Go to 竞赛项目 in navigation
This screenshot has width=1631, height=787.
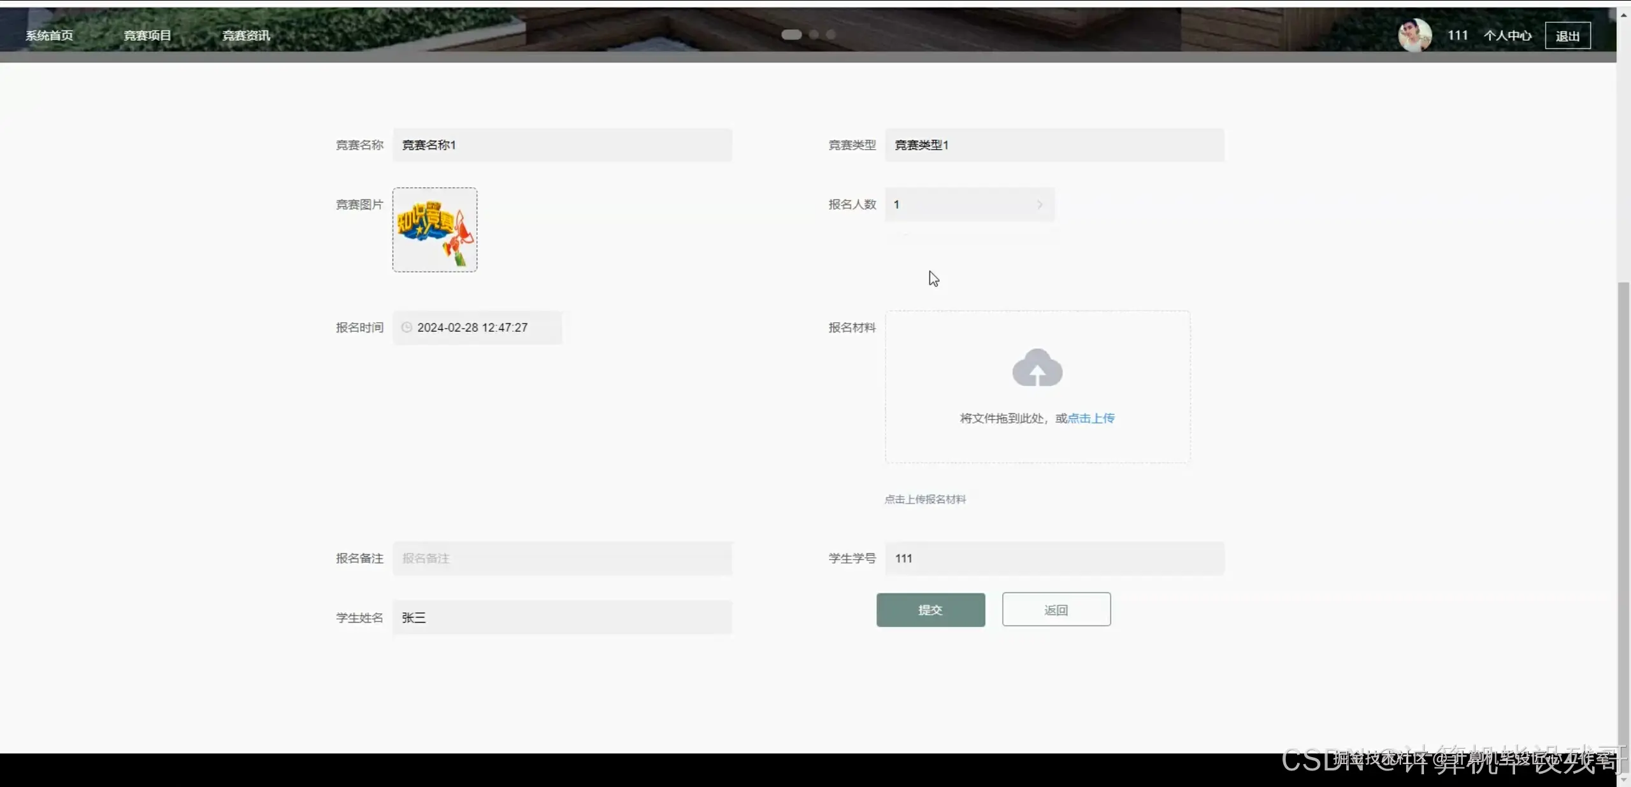pos(147,36)
